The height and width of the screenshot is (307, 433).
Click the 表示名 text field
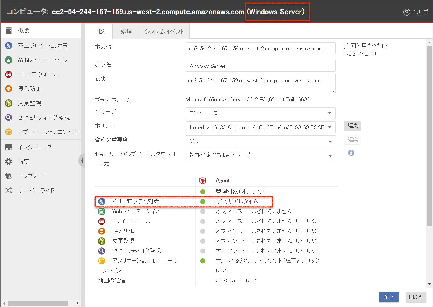pyautogui.click(x=260, y=66)
